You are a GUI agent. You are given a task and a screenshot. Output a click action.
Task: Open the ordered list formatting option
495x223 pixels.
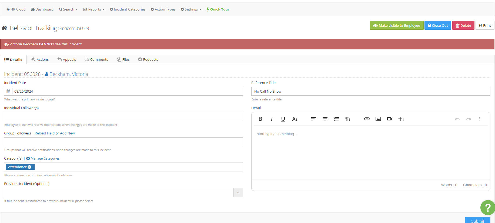point(336,119)
